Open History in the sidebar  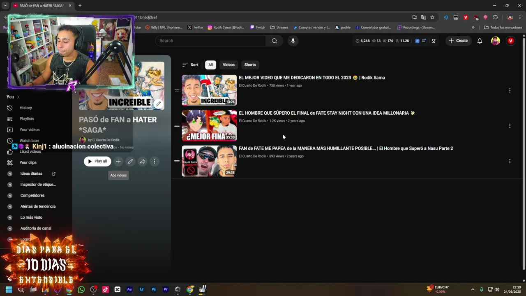(x=25, y=108)
